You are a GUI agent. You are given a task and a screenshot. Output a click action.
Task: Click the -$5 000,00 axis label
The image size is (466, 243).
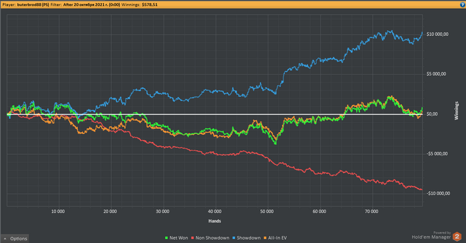(x=437, y=154)
